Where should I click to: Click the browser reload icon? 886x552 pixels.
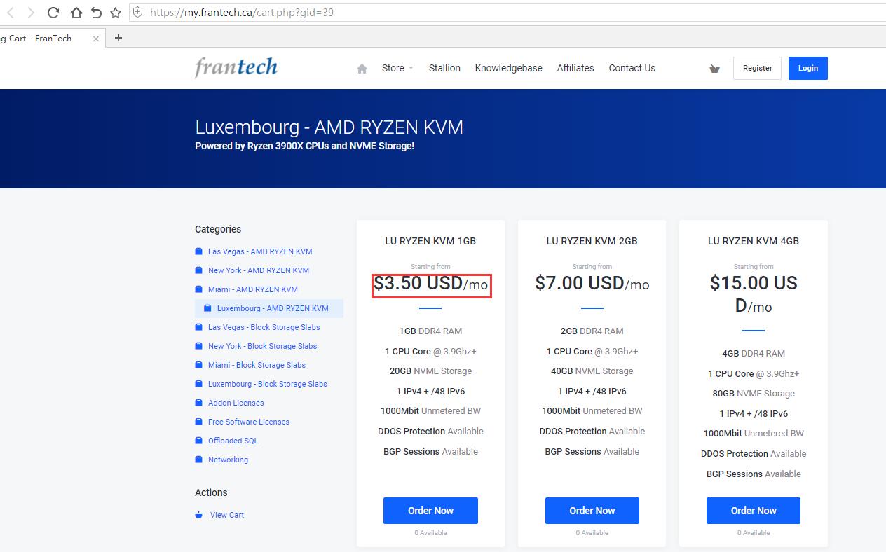pos(53,12)
